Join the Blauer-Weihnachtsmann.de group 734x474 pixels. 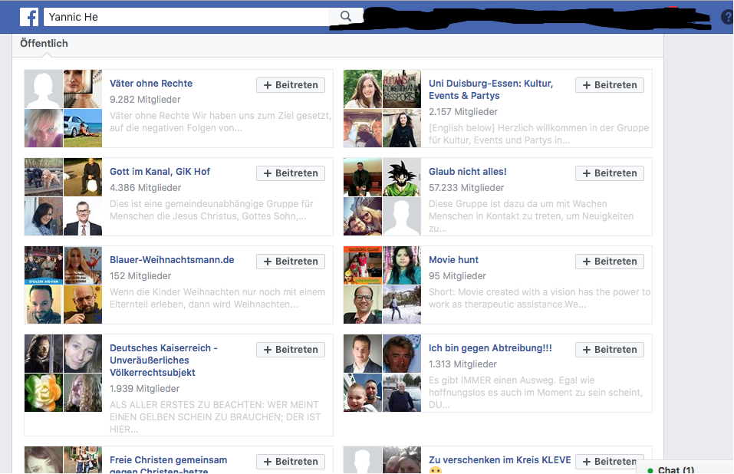[x=291, y=262]
